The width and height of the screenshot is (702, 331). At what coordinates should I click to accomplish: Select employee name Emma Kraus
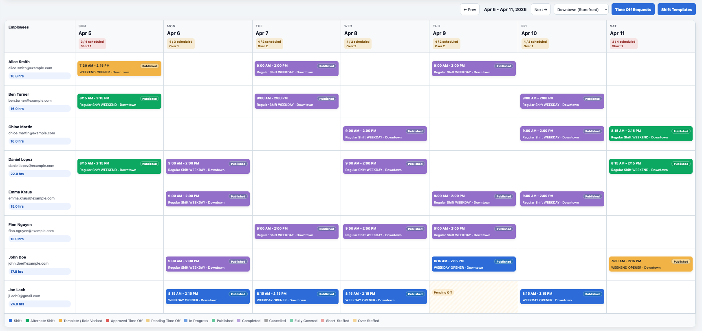point(20,192)
